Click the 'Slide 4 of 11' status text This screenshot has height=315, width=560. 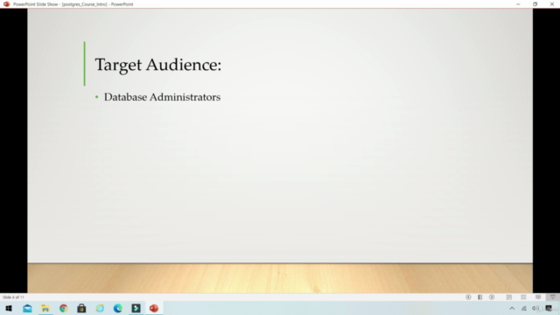[x=13, y=297]
